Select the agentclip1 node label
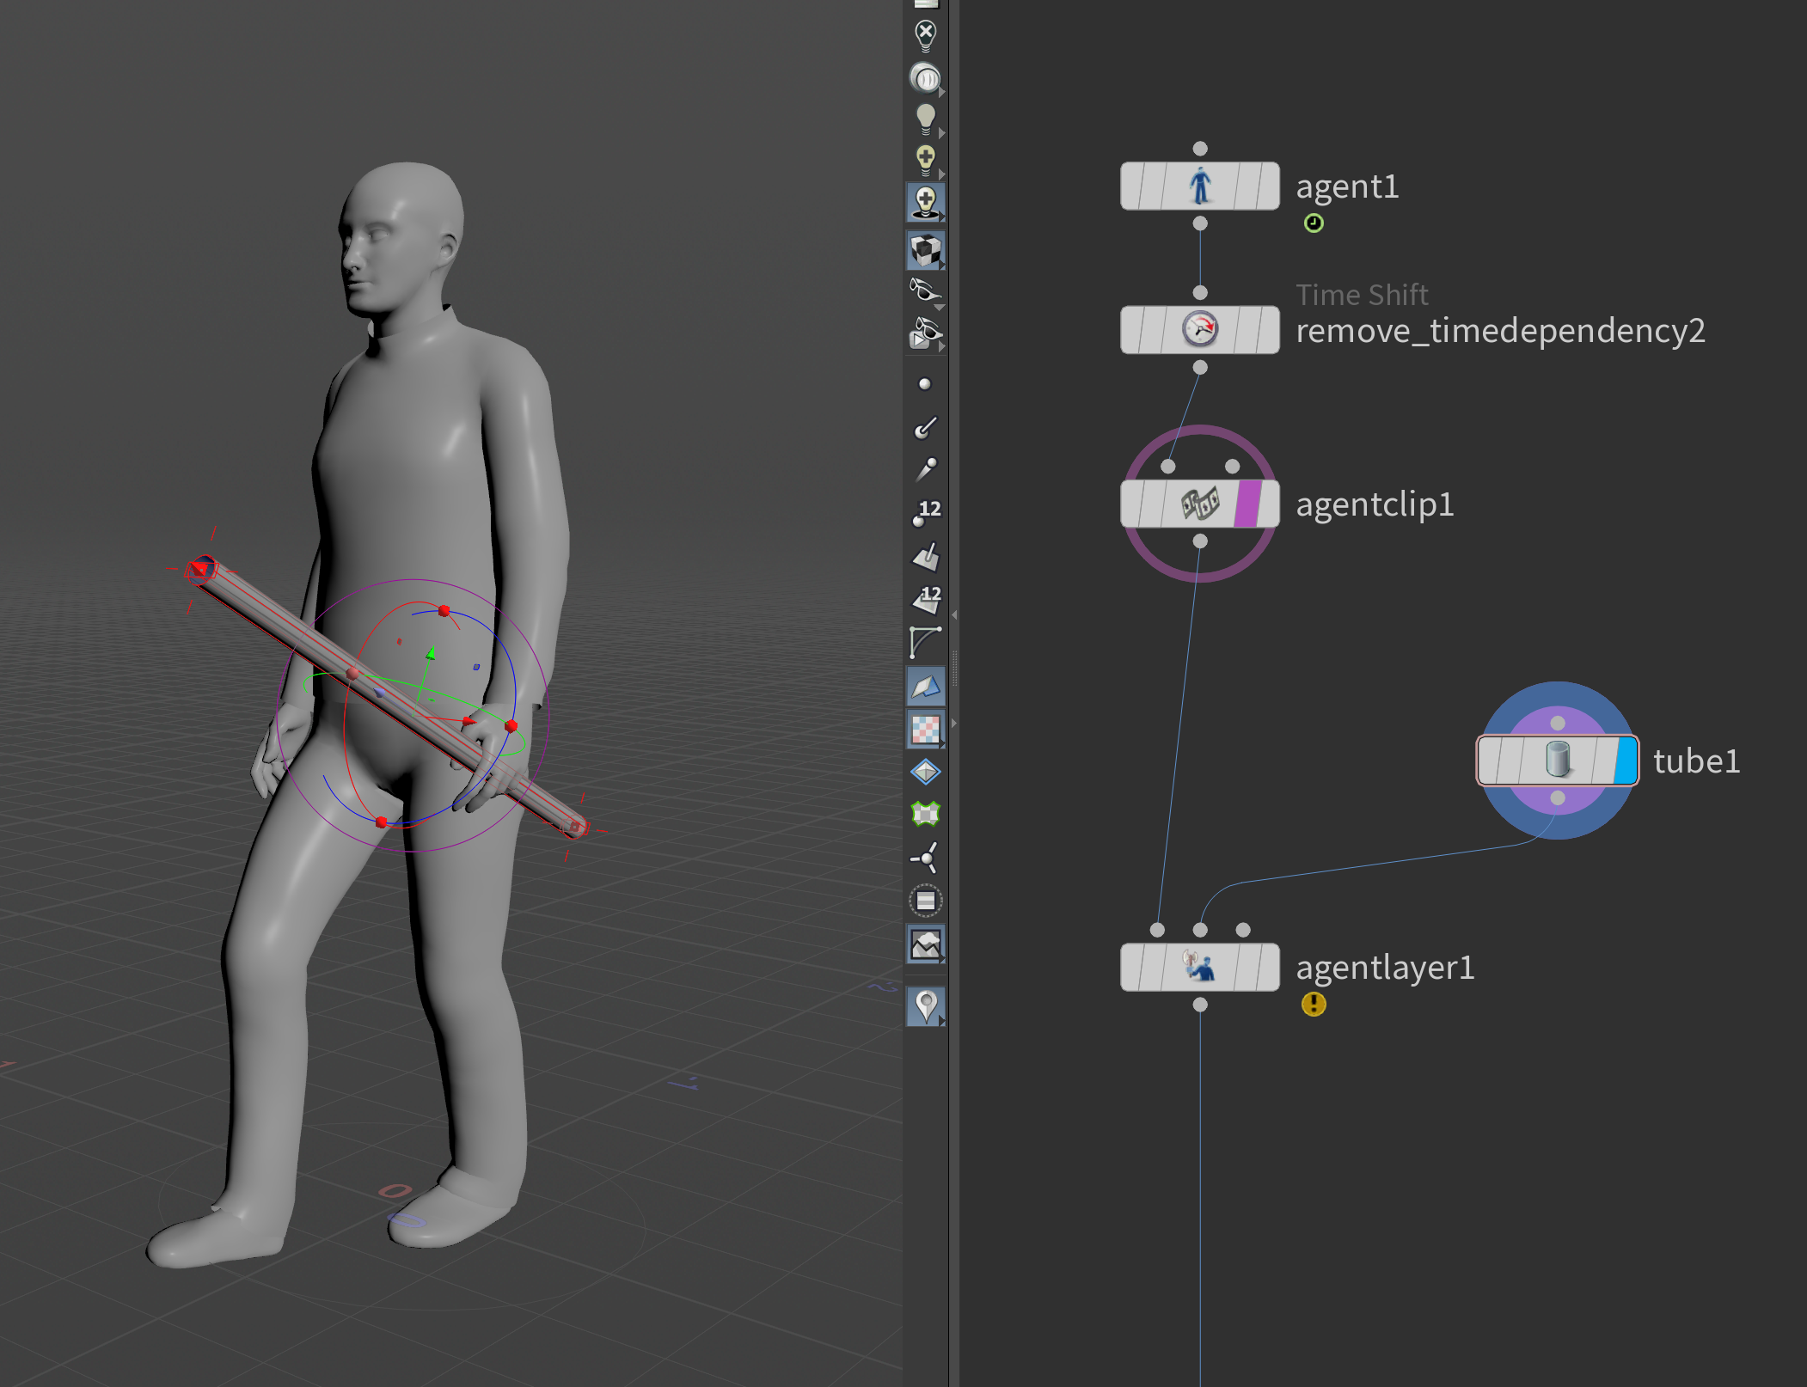This screenshot has width=1807, height=1387. click(1375, 504)
